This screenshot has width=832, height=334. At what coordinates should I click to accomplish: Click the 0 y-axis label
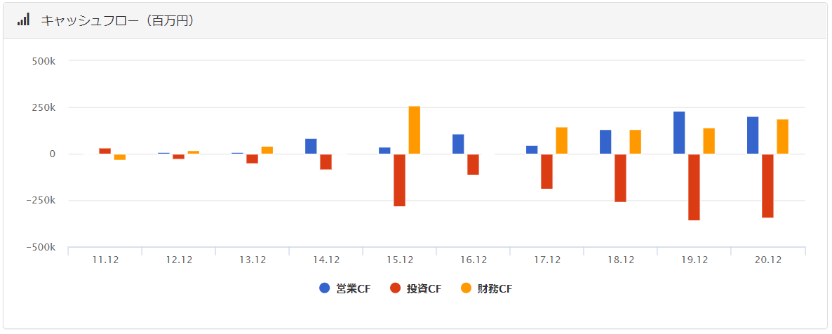[x=53, y=154]
